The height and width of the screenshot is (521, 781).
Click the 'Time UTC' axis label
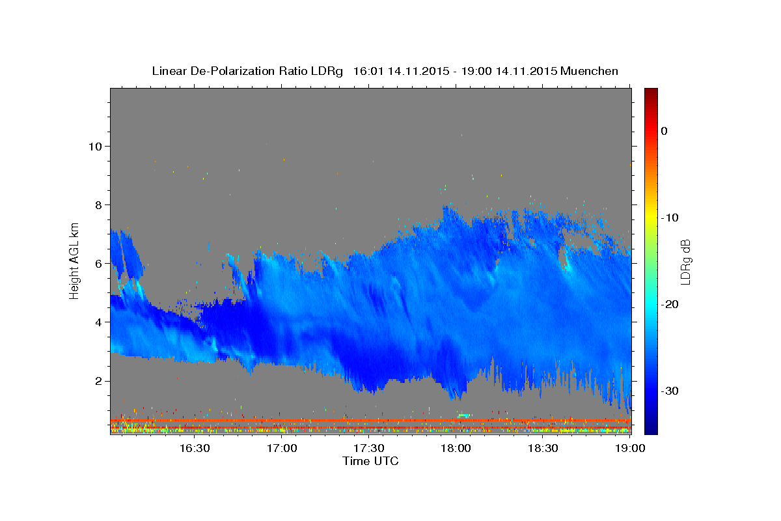[370, 461]
